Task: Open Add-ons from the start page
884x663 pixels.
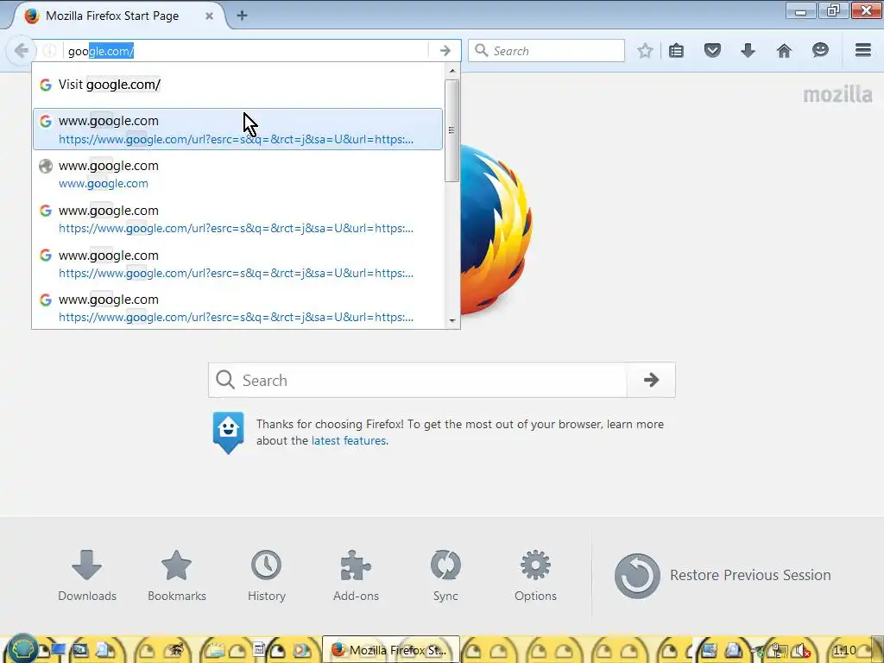Action: (356, 576)
